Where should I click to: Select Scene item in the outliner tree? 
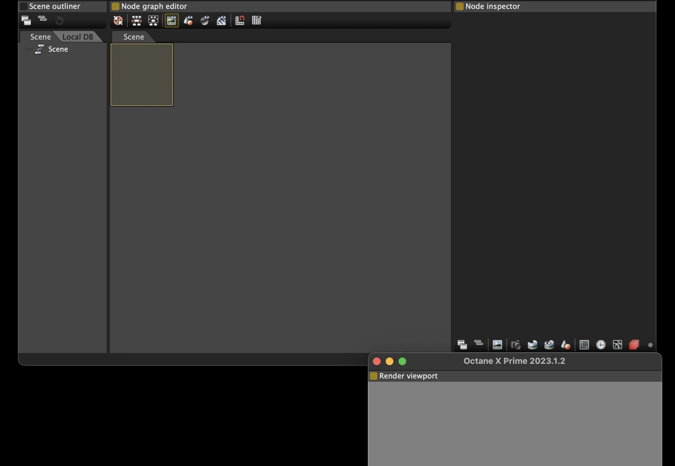click(58, 49)
